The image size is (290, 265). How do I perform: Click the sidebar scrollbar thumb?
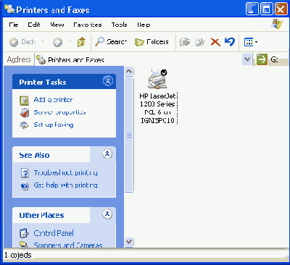(129, 135)
